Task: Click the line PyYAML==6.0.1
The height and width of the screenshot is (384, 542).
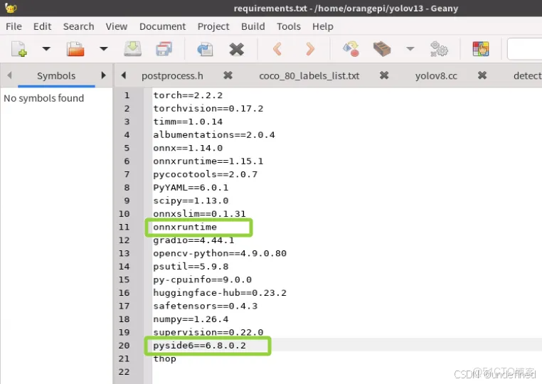Action: pos(191,187)
